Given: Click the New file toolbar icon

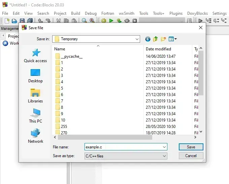Looking at the screenshot, I should [7, 21].
